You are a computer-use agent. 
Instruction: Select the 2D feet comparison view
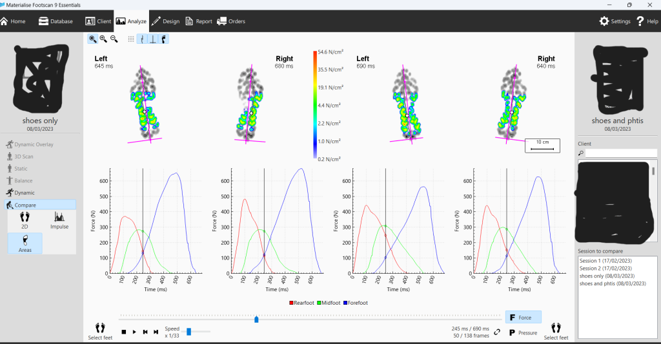click(25, 221)
